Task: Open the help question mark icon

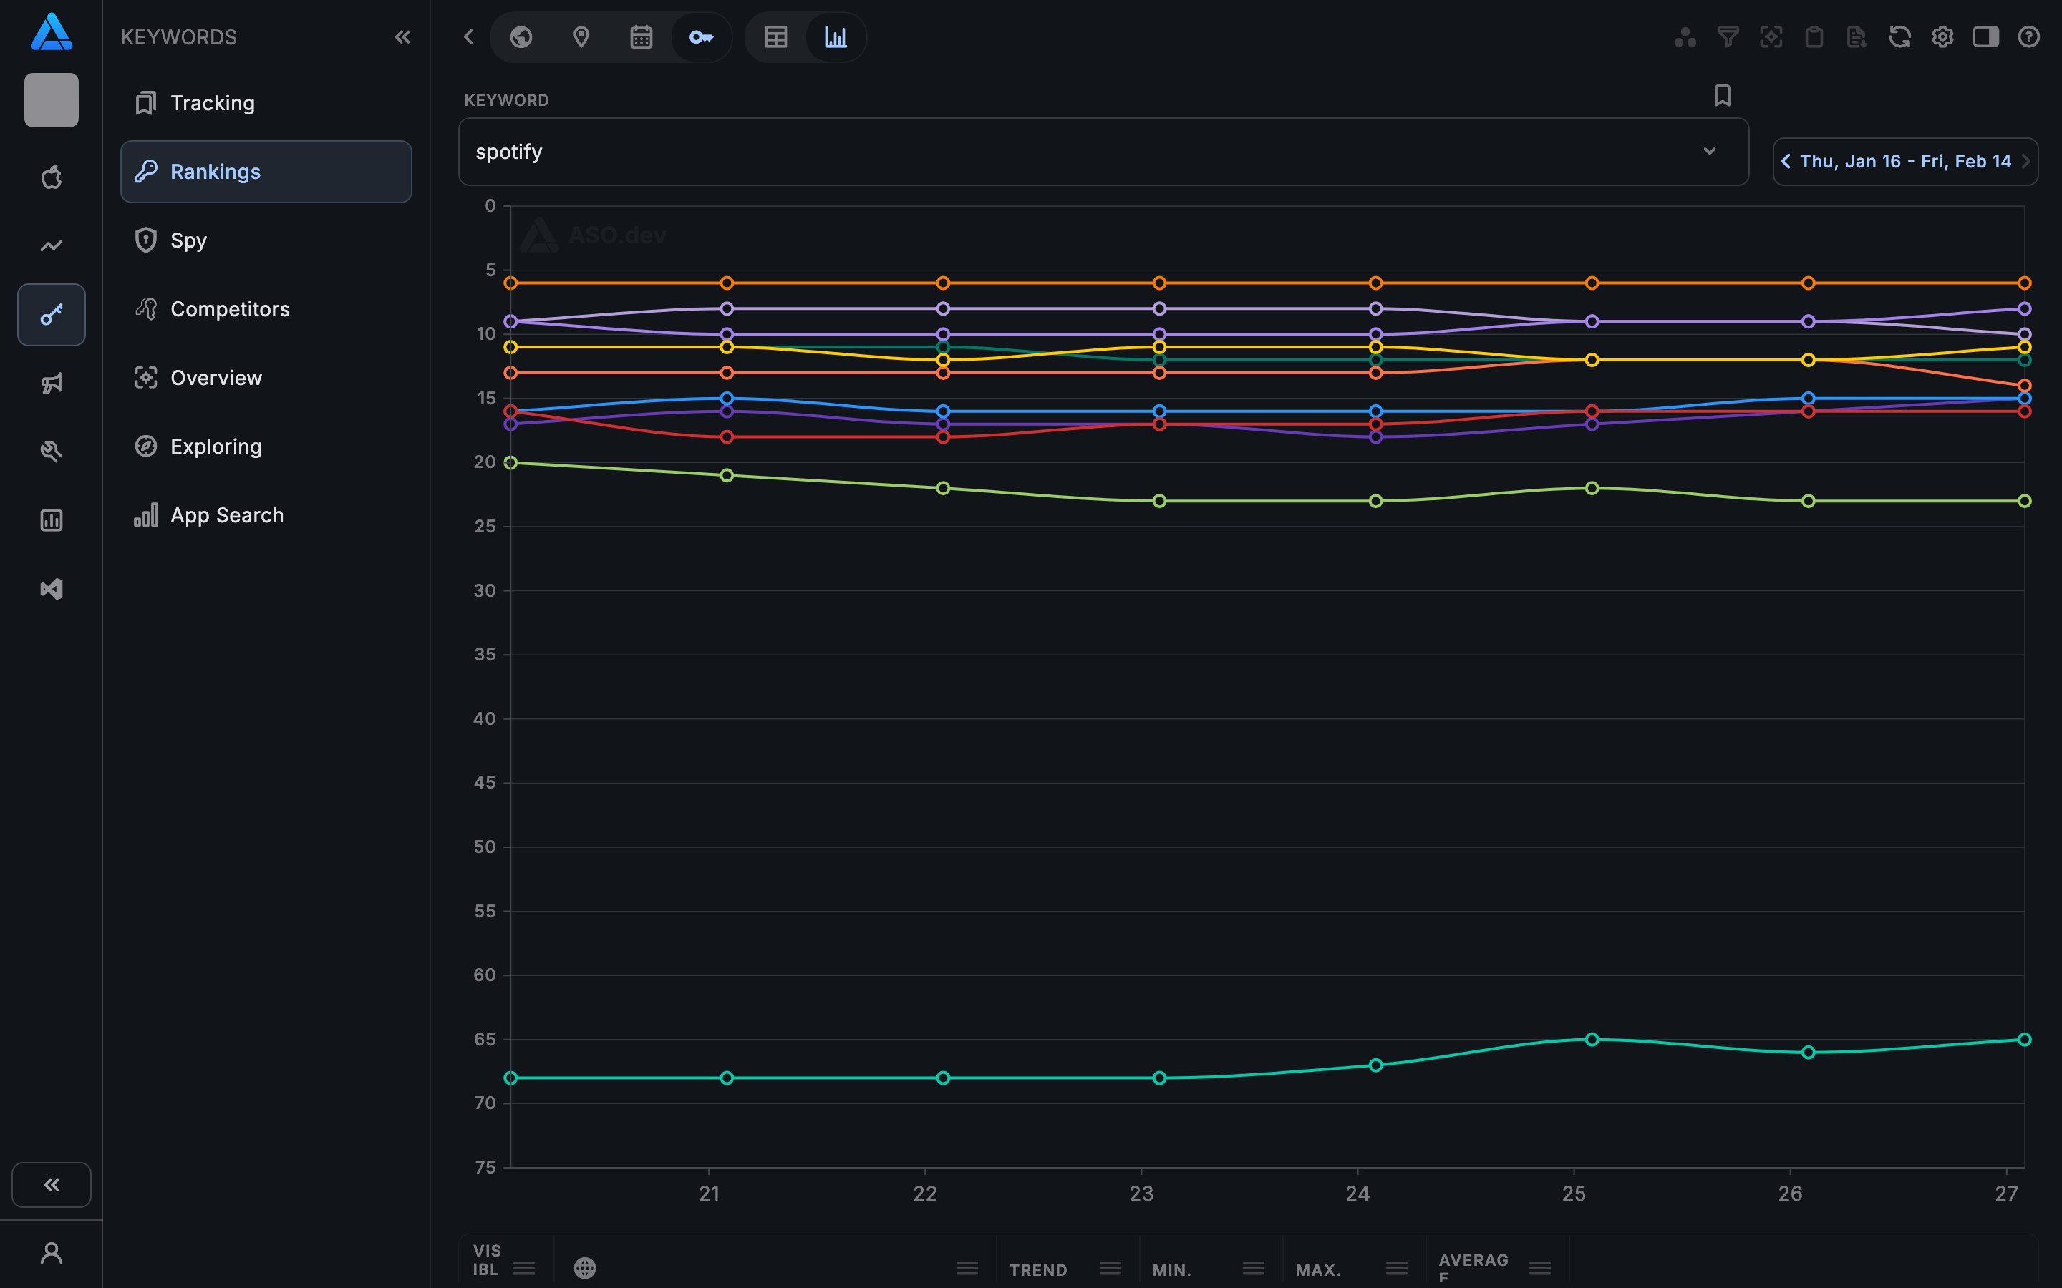Action: tap(2028, 36)
